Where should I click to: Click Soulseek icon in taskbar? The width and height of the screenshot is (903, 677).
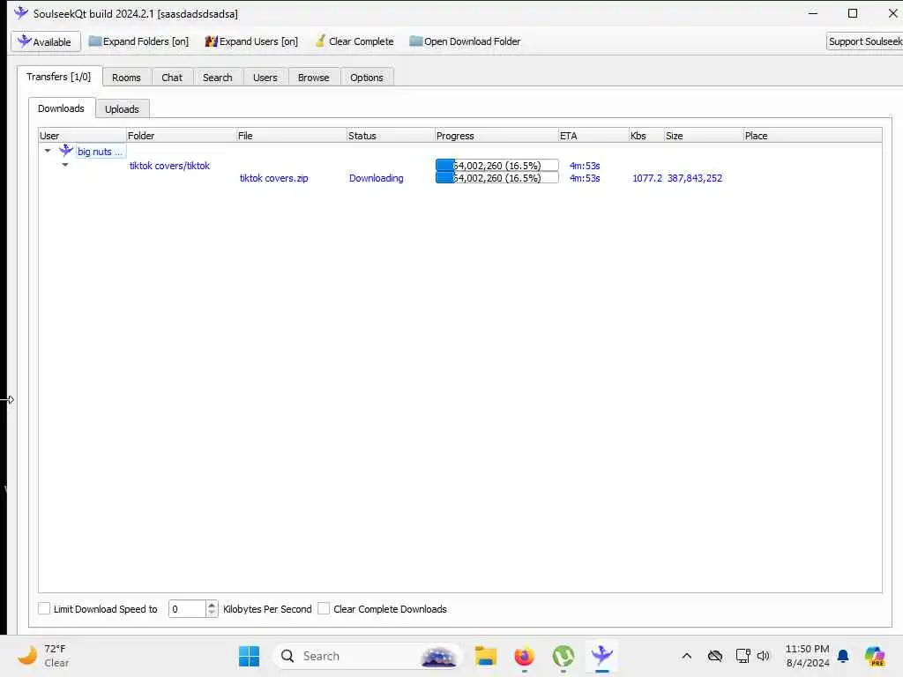tap(601, 656)
